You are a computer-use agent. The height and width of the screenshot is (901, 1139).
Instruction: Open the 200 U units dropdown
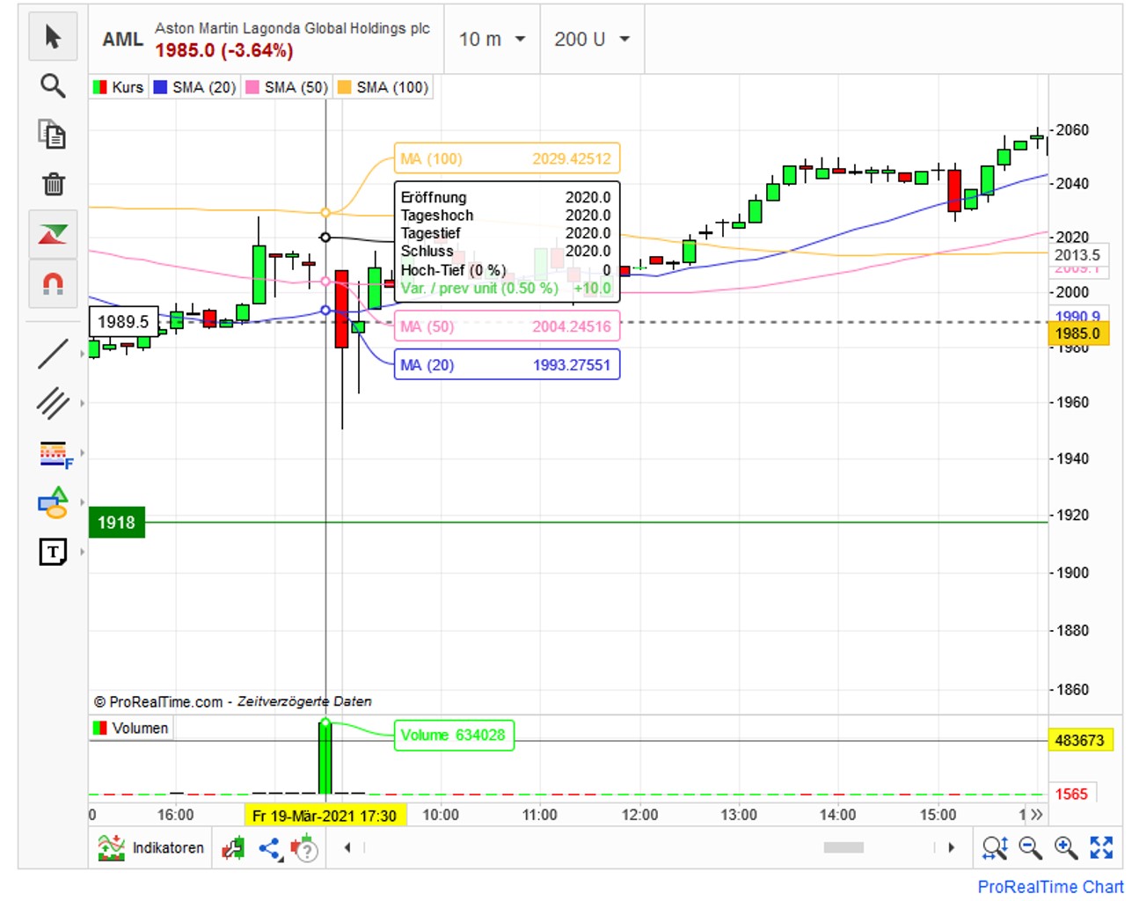[x=592, y=40]
